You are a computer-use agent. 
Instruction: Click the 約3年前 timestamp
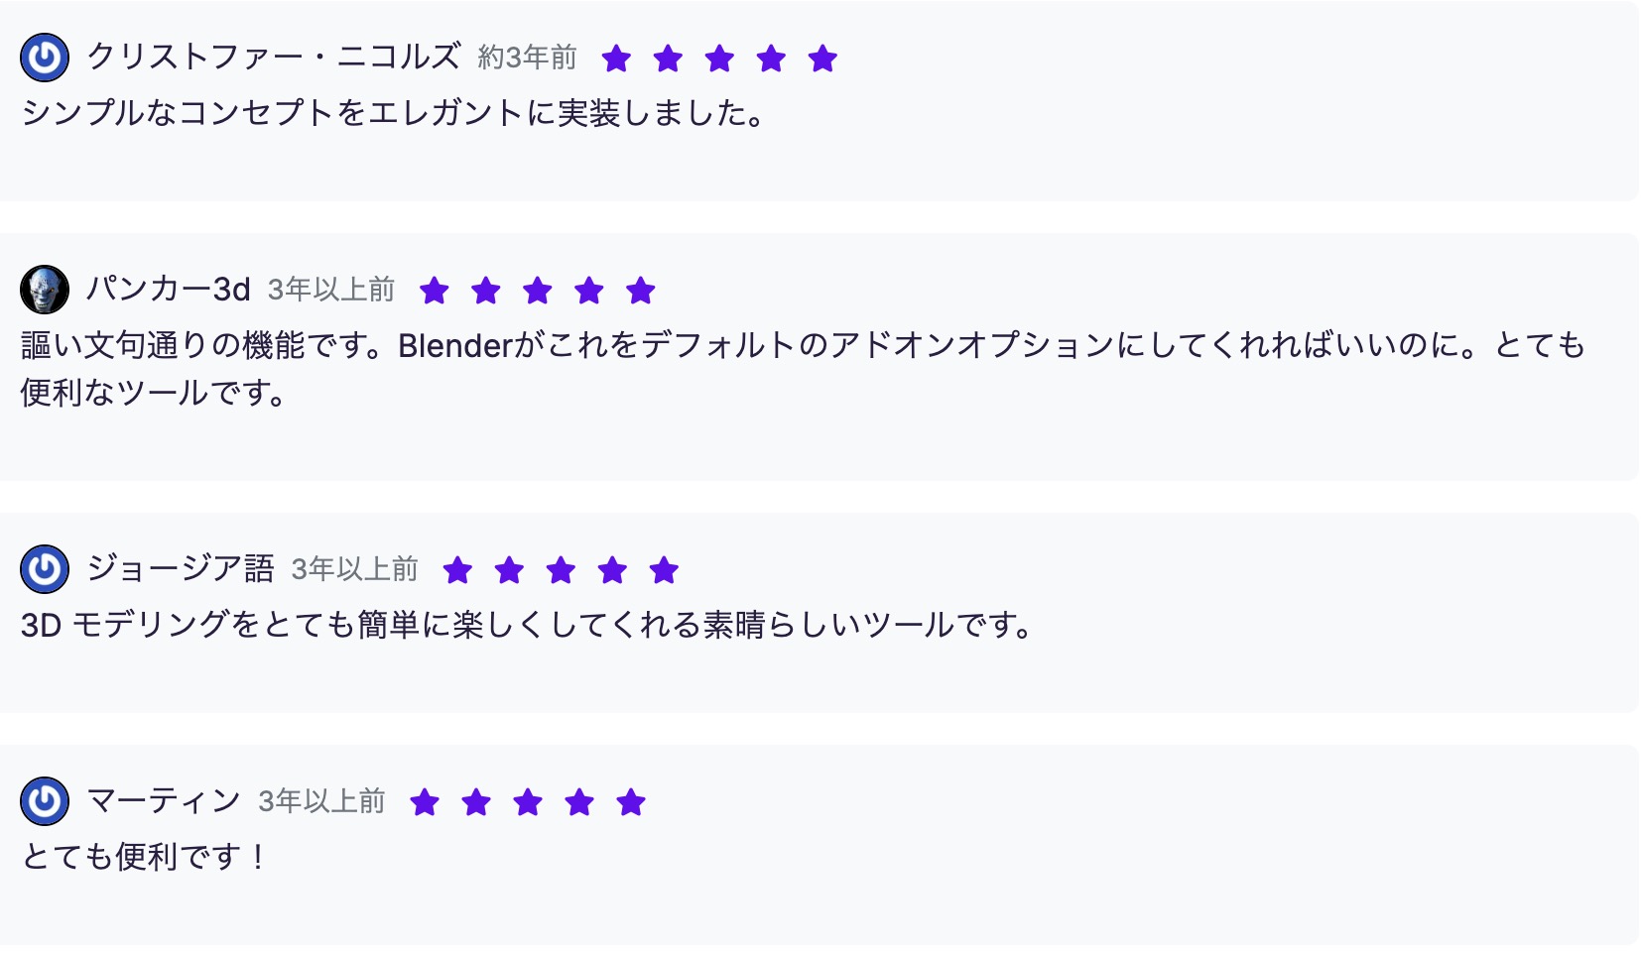[527, 58]
